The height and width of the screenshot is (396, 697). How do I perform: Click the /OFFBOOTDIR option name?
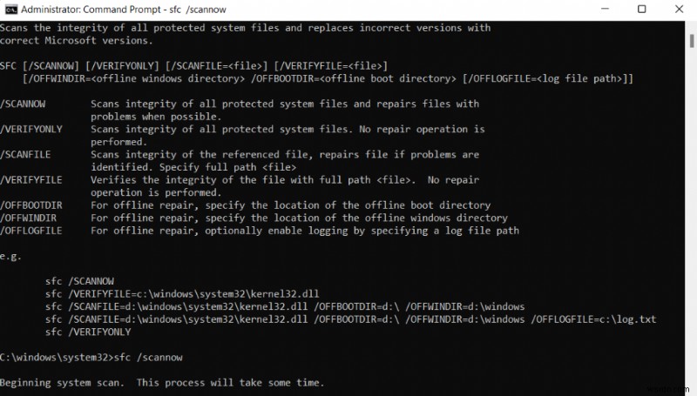[31, 205]
